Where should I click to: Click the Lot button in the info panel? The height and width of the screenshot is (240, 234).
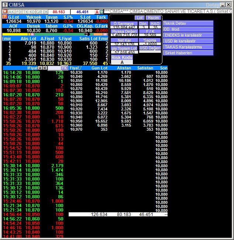140,18
